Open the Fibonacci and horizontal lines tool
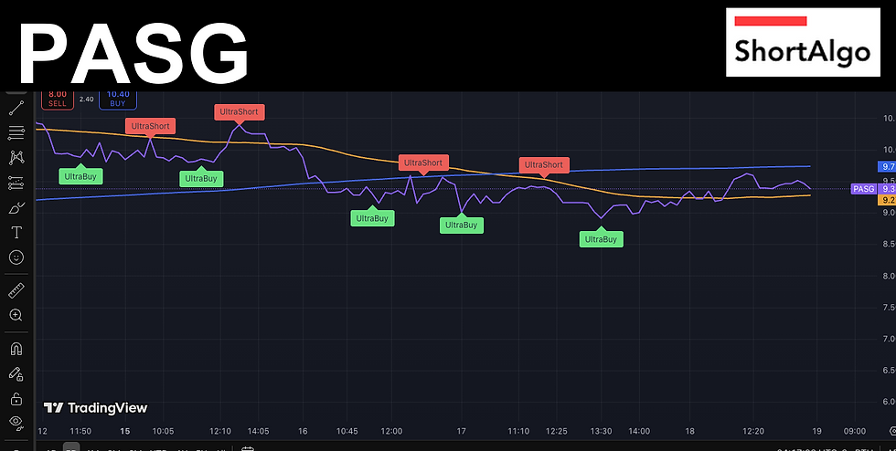 (16, 133)
